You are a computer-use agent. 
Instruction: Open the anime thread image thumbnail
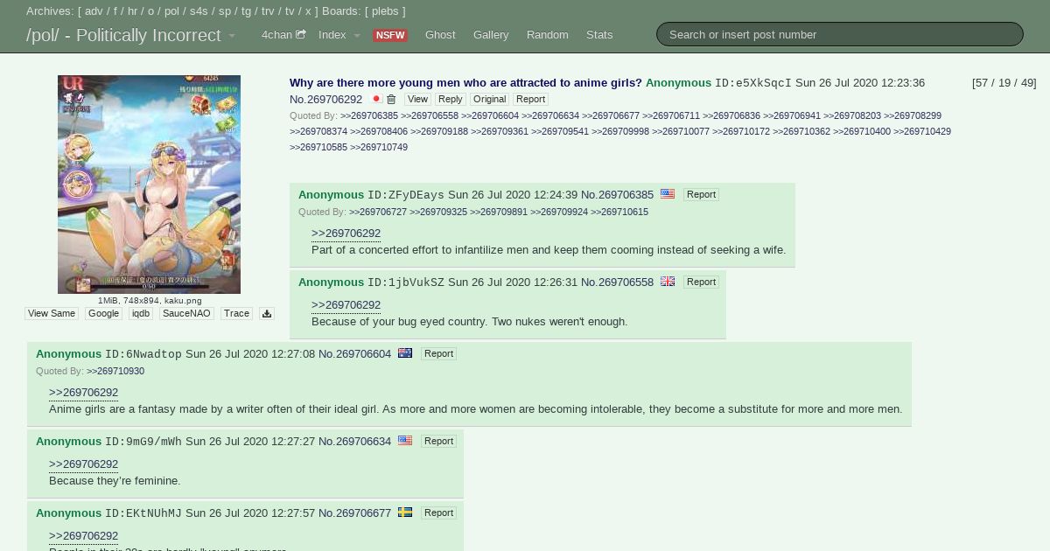tap(149, 185)
